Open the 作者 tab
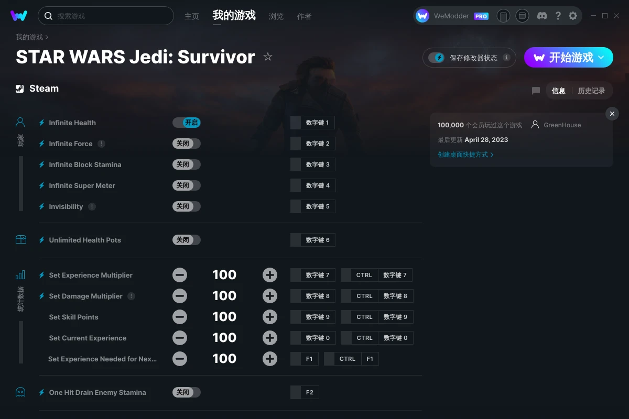 [x=304, y=16]
